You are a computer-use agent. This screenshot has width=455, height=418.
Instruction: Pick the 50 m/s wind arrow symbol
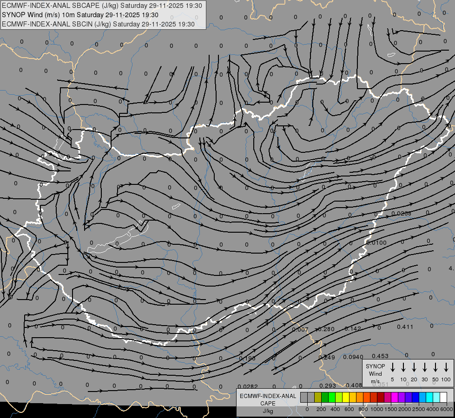click(x=435, y=367)
